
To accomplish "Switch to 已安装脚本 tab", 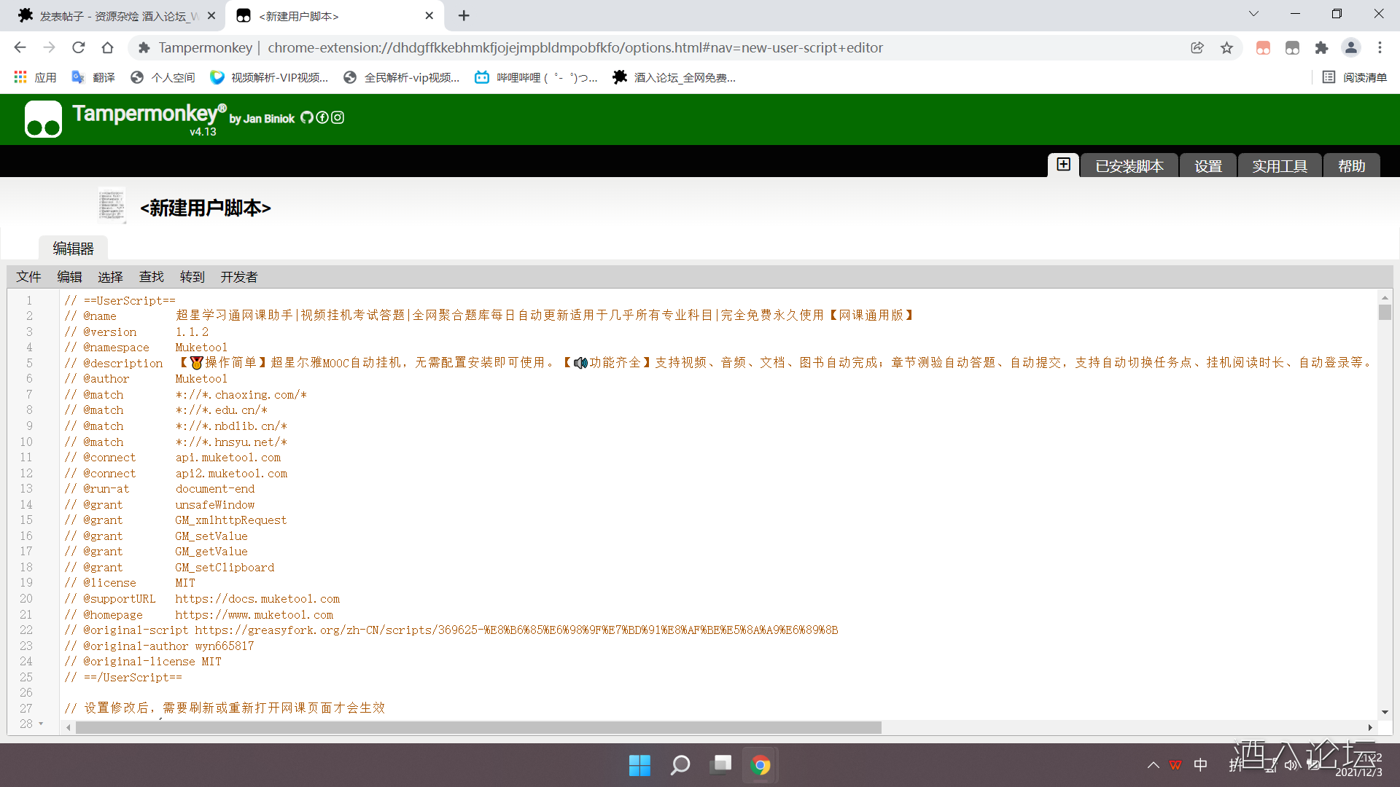I will [x=1129, y=166].
